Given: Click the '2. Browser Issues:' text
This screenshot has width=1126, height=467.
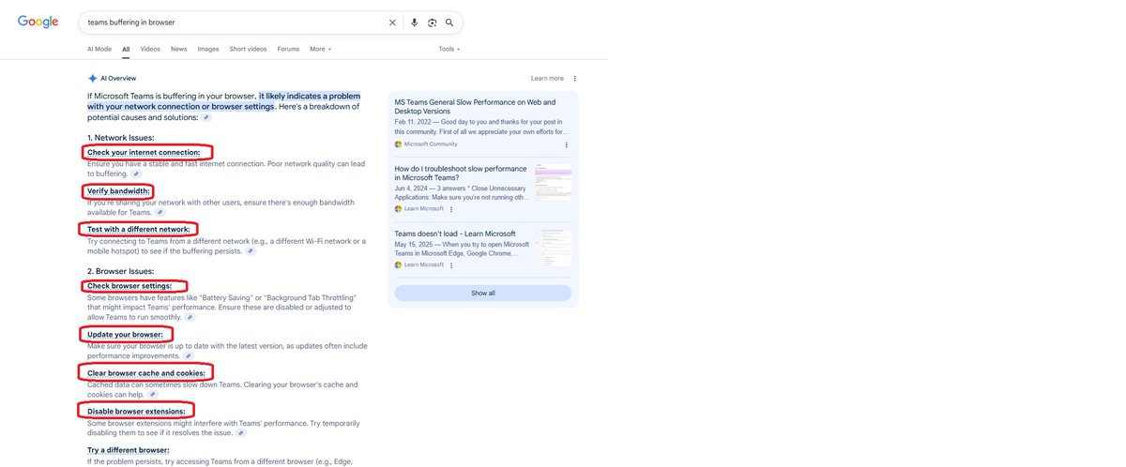Looking at the screenshot, I should (120, 271).
